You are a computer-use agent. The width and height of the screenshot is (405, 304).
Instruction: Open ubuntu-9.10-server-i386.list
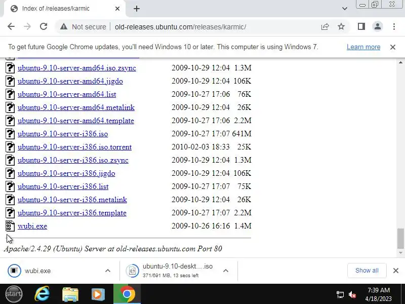tap(63, 186)
